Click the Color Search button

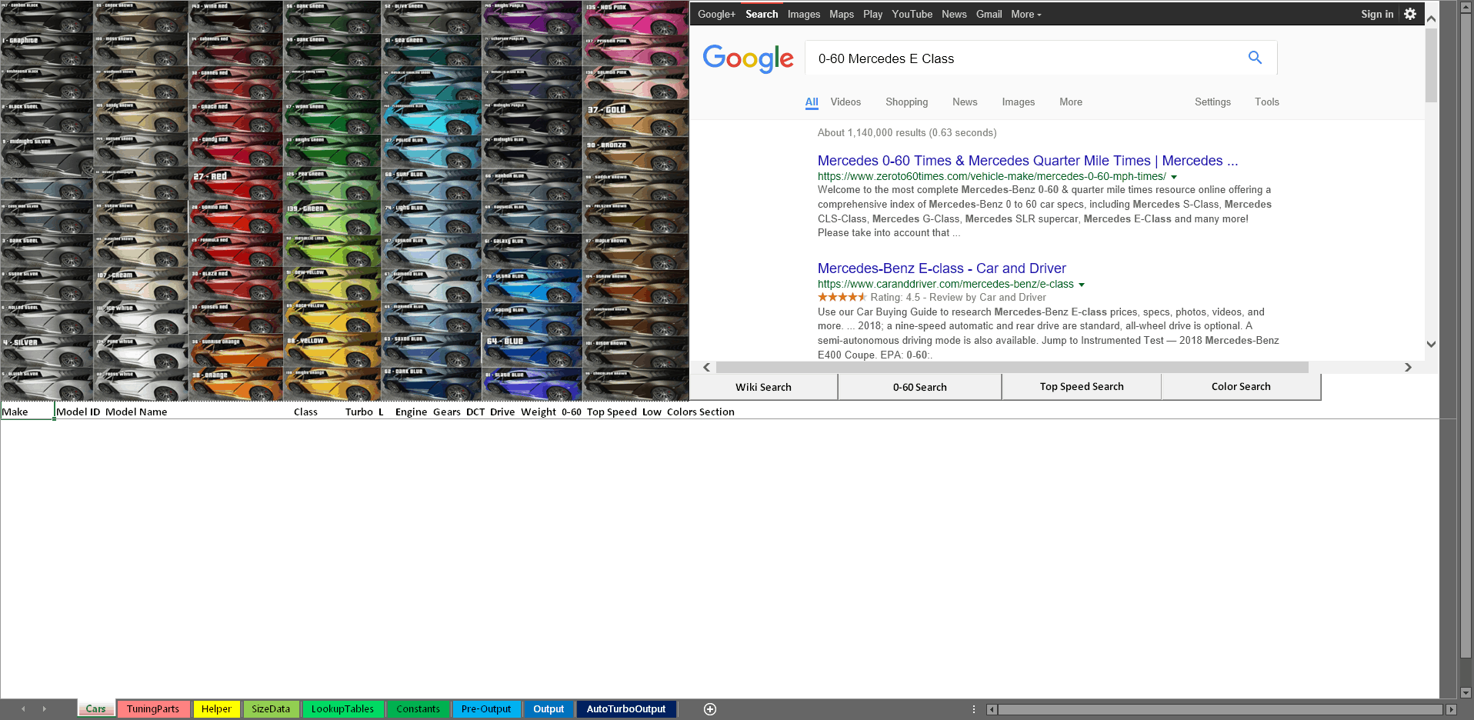pos(1241,387)
